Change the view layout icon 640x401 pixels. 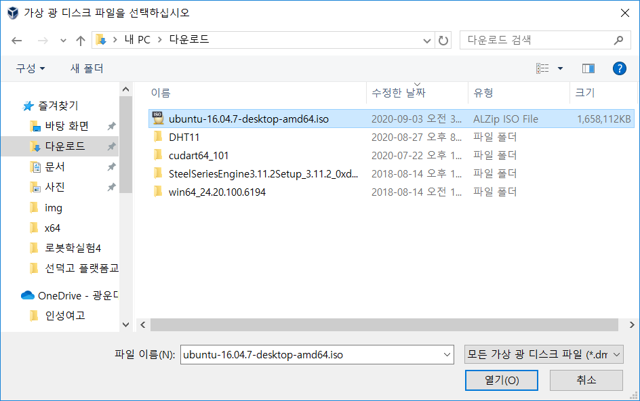coord(542,68)
